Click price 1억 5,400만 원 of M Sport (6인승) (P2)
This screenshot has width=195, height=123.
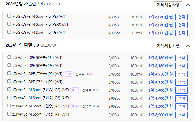pos(160,90)
